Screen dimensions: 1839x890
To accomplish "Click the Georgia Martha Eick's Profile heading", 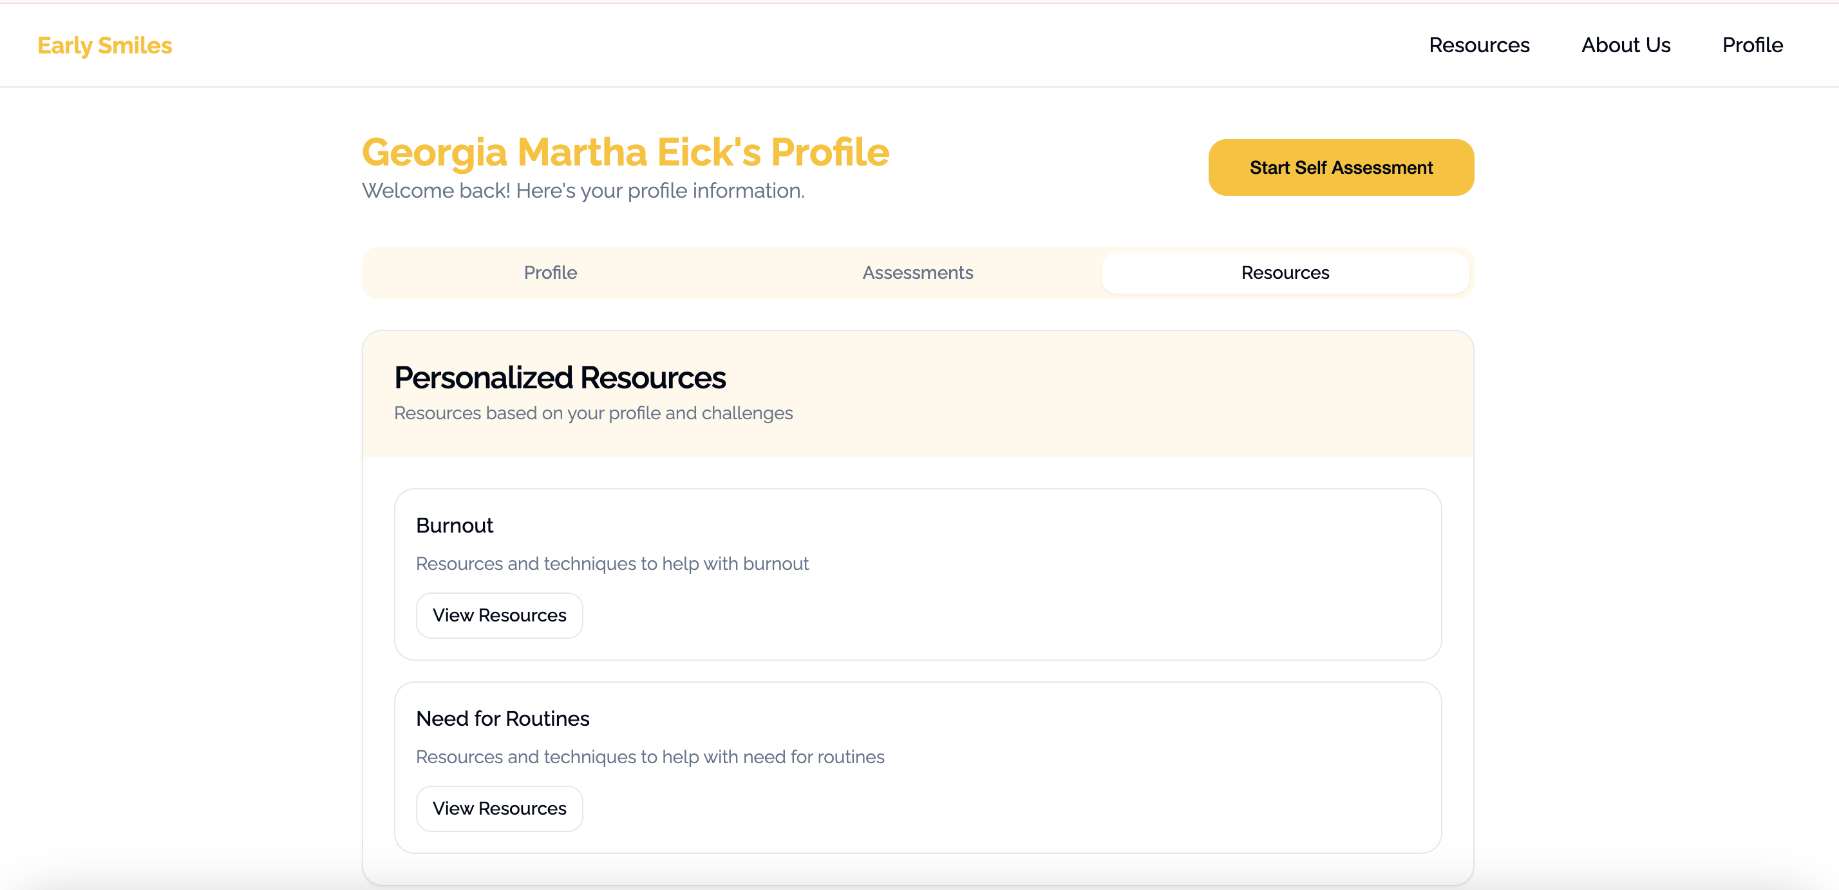I will [625, 152].
